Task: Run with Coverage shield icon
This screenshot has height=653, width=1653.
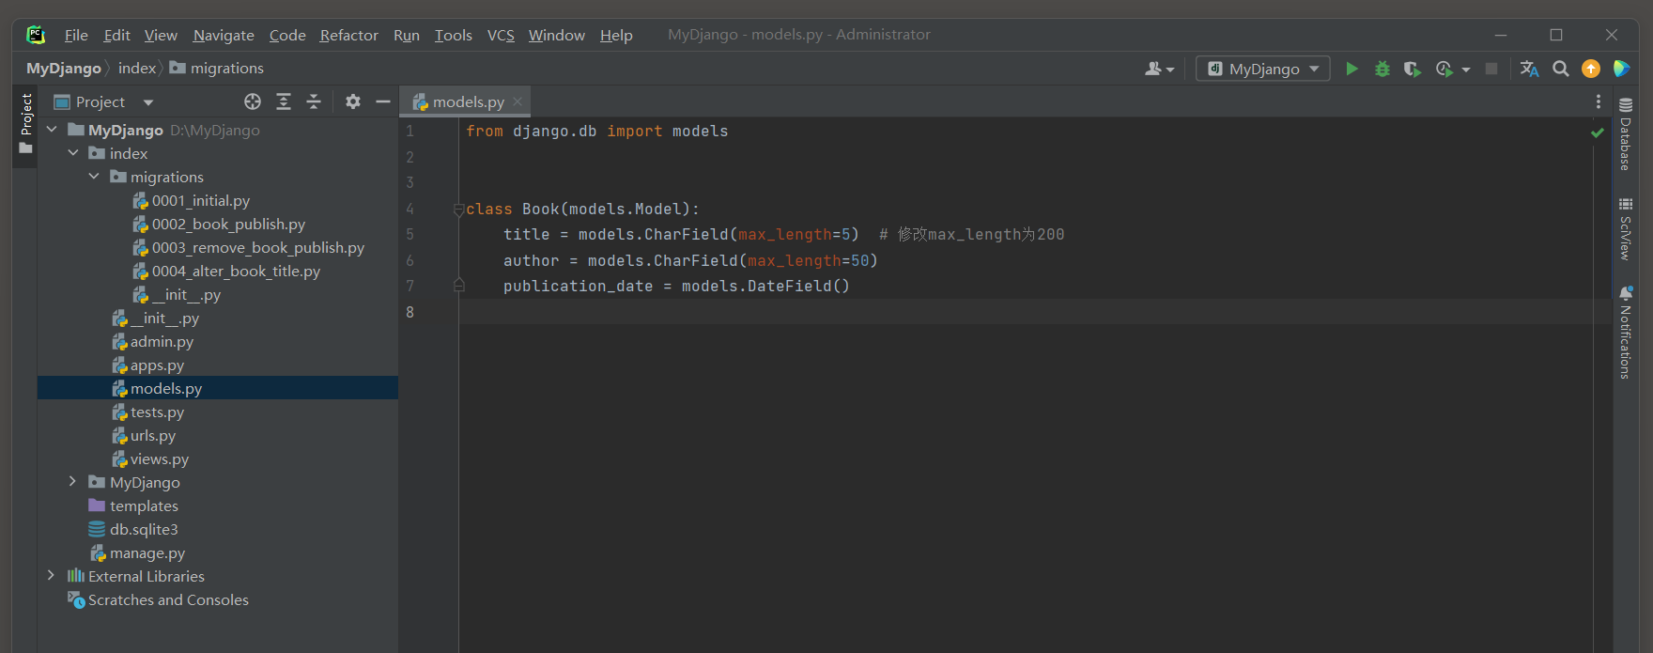Action: [x=1412, y=69]
